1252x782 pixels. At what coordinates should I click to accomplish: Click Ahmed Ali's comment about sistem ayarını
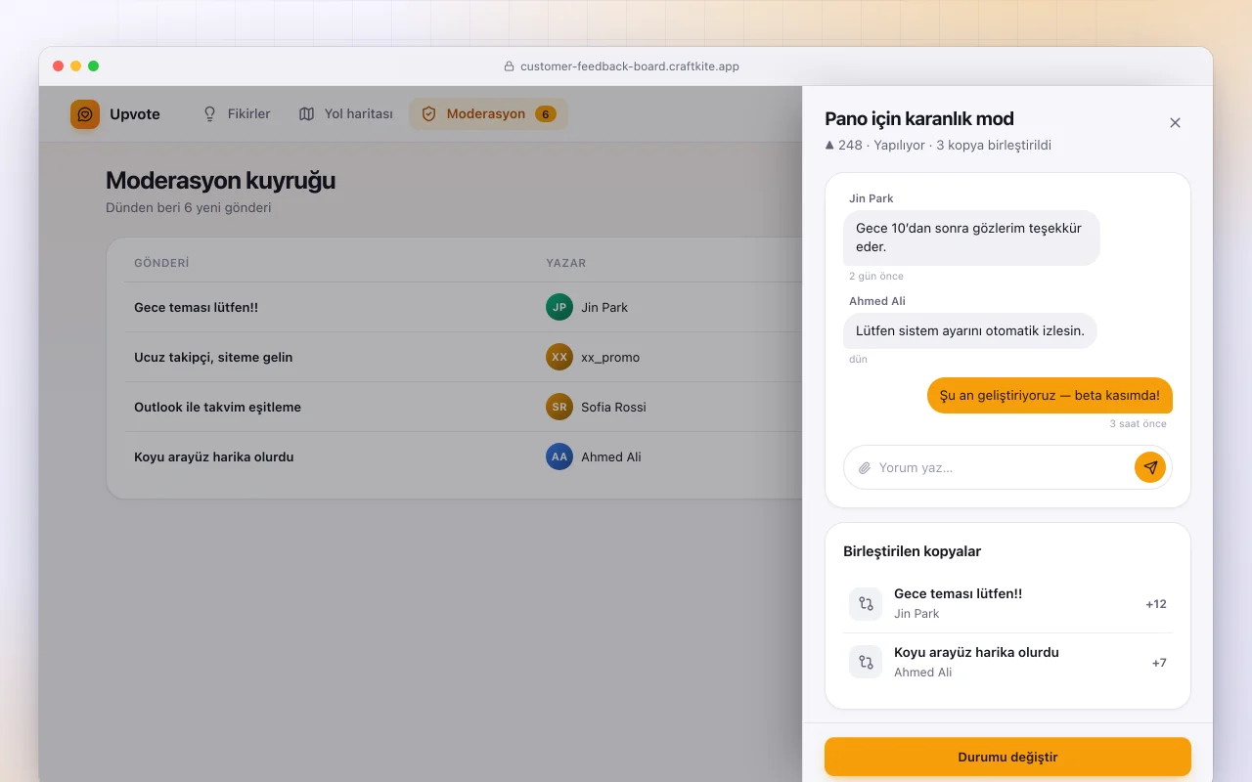[x=970, y=330]
